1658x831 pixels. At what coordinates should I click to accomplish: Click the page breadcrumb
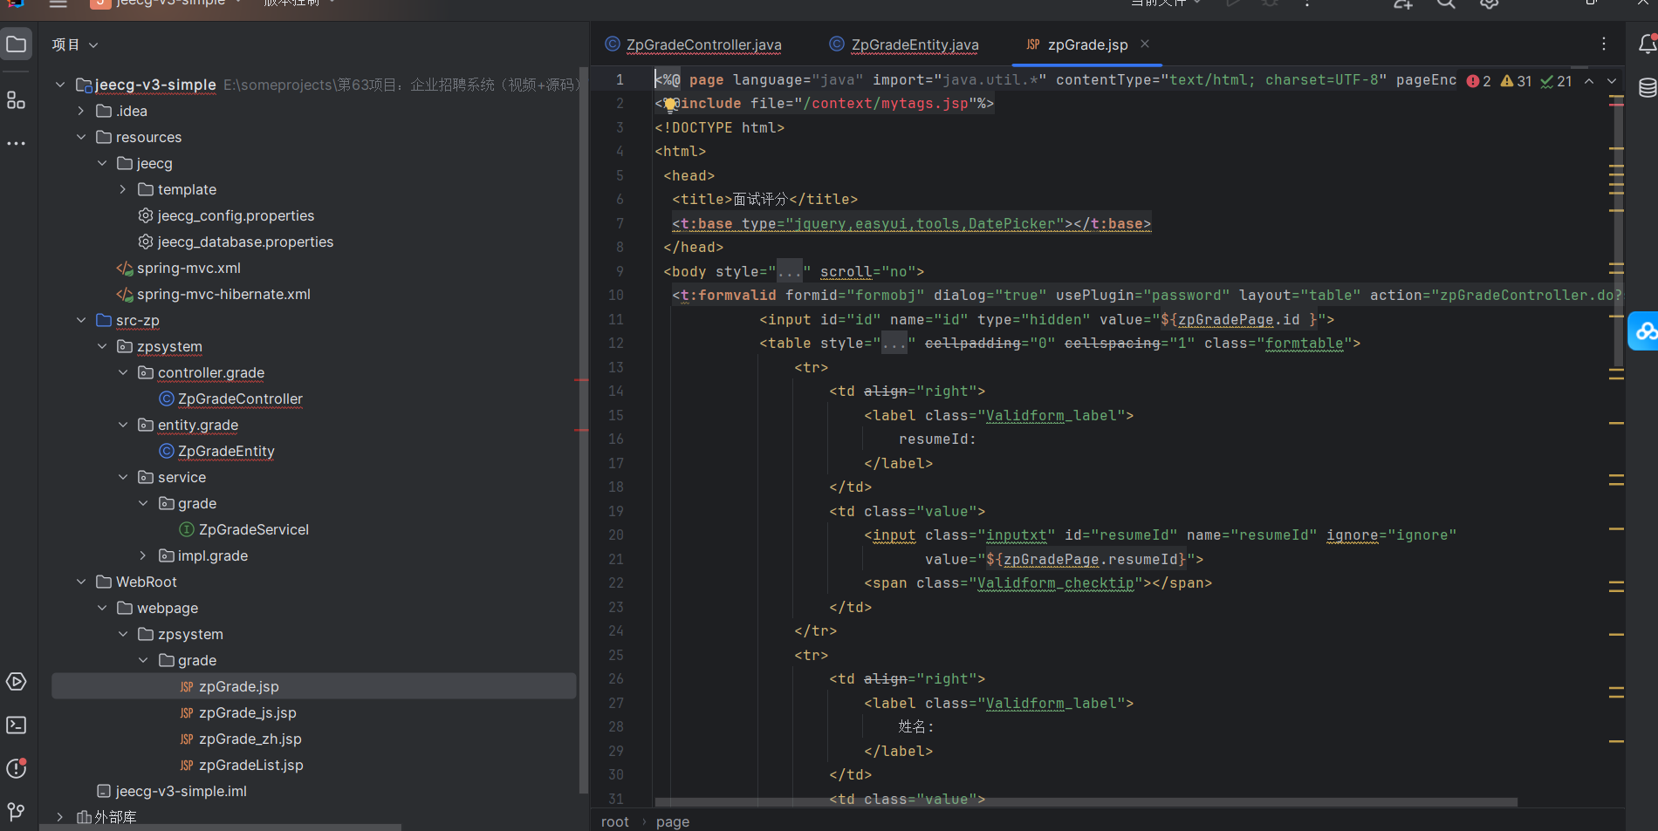672,821
